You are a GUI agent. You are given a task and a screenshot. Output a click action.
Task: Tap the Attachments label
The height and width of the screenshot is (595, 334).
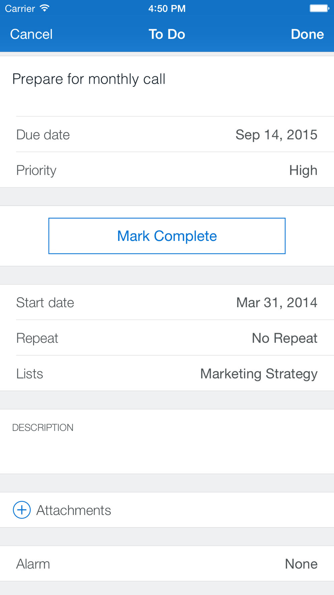(x=73, y=510)
